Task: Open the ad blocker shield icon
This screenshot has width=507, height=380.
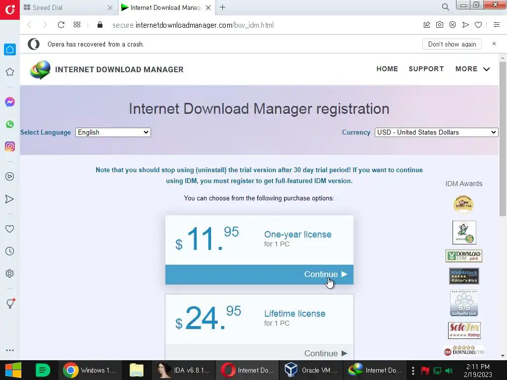Action: [x=453, y=25]
